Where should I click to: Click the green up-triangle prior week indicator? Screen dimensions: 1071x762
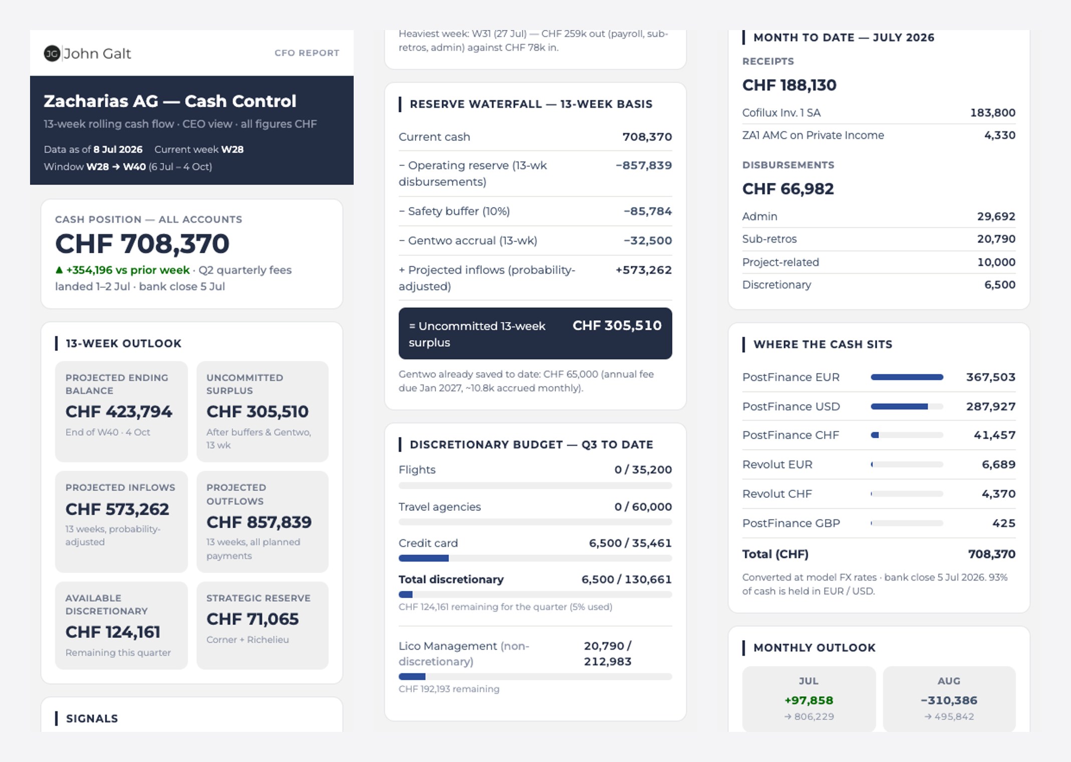click(x=59, y=270)
